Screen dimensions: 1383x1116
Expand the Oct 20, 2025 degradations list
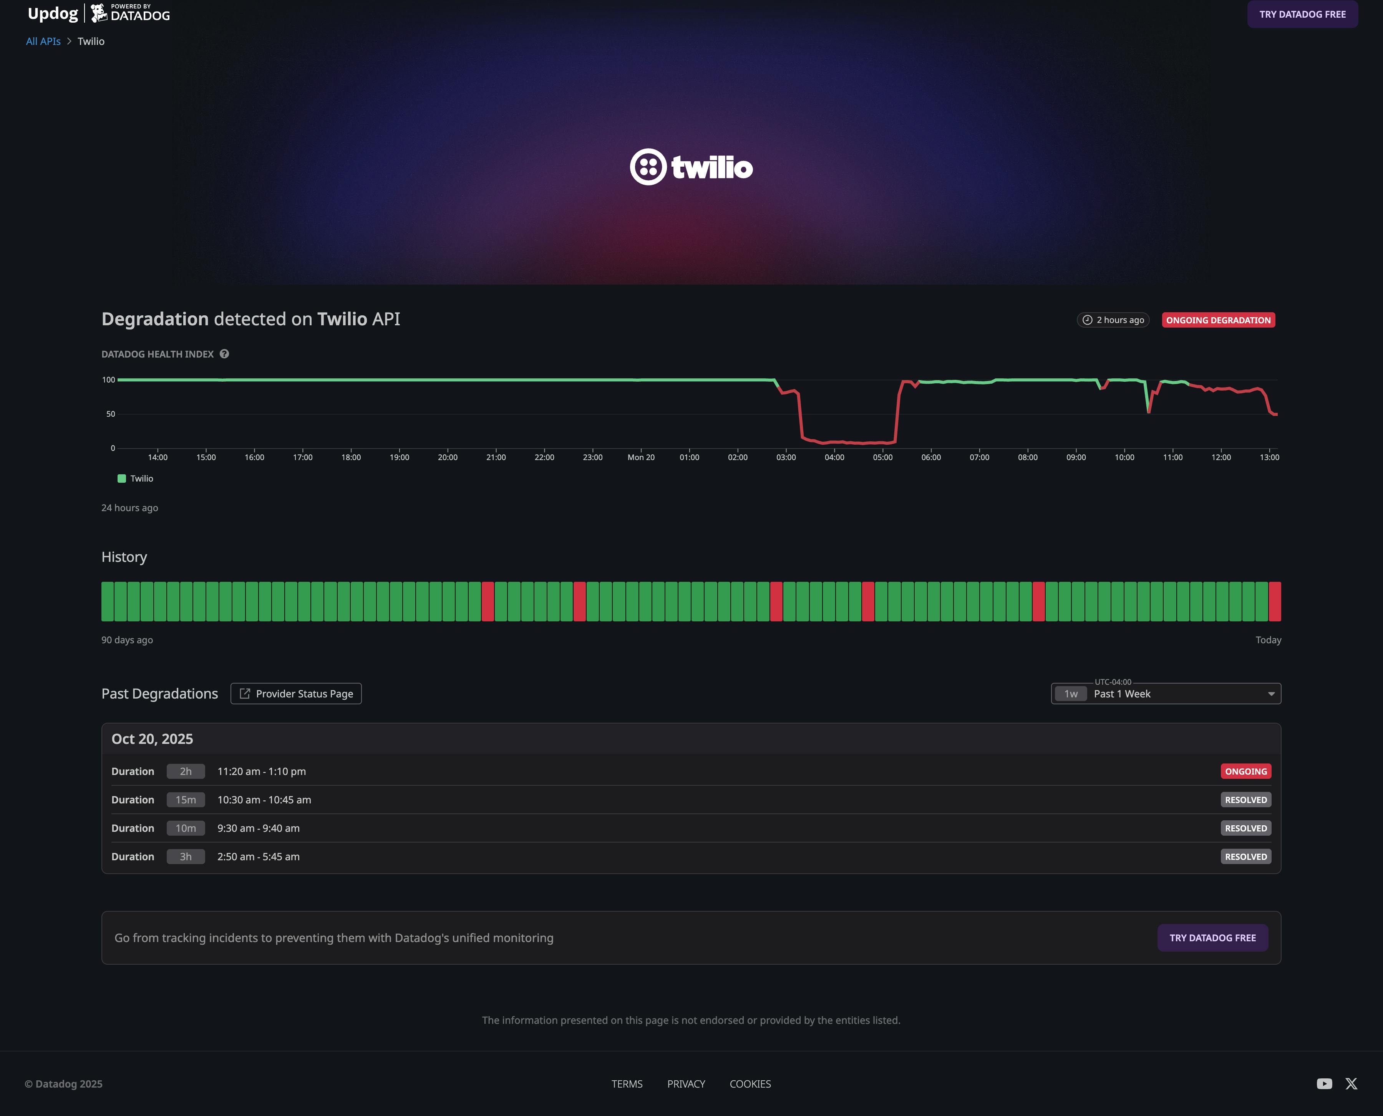(152, 738)
